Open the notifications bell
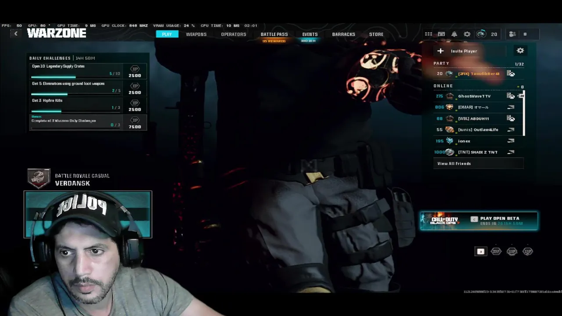Viewport: 562px width, 316px height. click(x=454, y=34)
